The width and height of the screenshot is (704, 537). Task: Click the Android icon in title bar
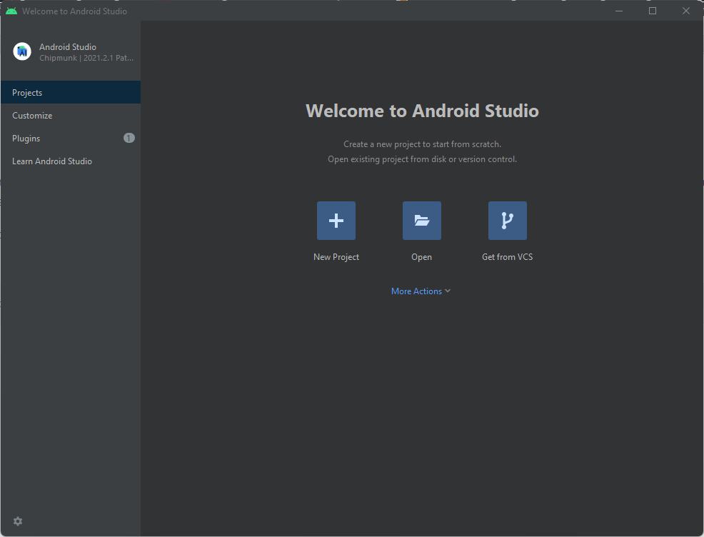(11, 11)
